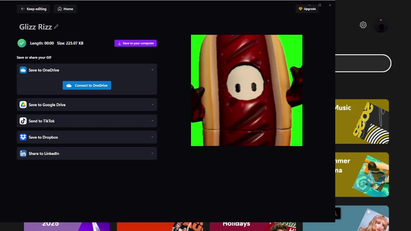
Task: Click the LinkedIn icon
Action: [x=23, y=153]
